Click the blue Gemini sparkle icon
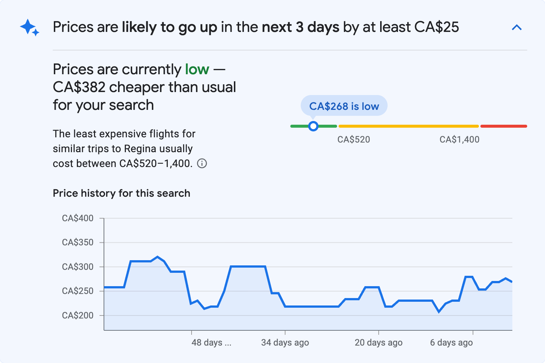 29,27
